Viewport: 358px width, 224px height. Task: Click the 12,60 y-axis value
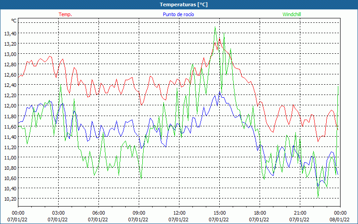click(10, 75)
